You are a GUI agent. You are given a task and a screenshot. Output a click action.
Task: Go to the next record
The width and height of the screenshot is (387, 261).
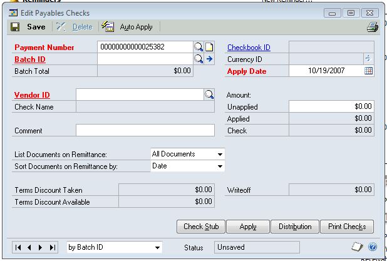(x=41, y=247)
